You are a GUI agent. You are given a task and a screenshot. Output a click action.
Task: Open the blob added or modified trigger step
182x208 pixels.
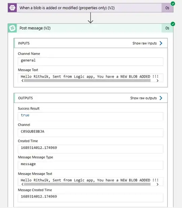91,8
